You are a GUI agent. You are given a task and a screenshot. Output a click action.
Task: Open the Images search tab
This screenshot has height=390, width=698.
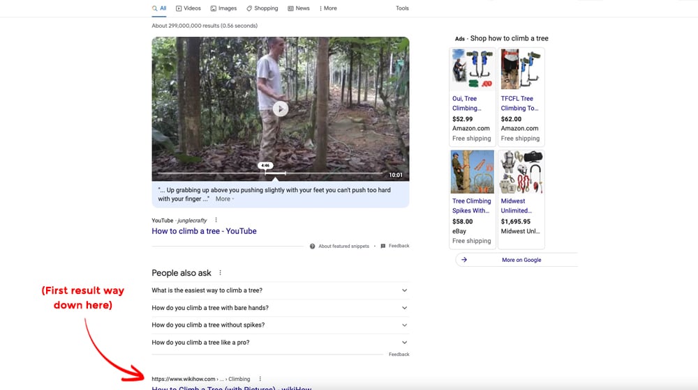[x=223, y=8]
